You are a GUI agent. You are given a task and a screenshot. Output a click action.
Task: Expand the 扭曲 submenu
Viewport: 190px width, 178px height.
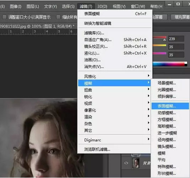[x=114, y=90]
